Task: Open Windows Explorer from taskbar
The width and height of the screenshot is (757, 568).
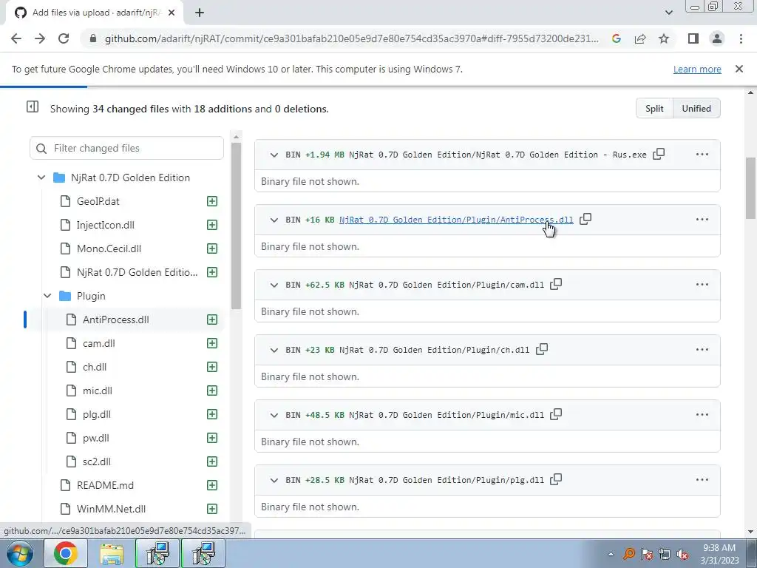Action: click(x=112, y=553)
